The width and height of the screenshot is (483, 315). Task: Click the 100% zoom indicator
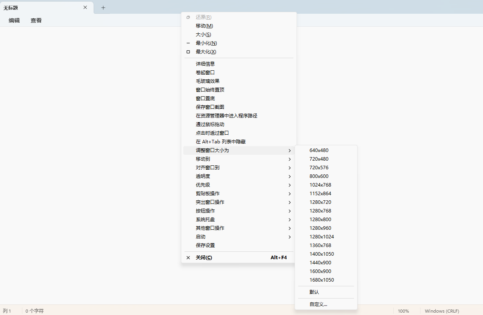click(x=403, y=311)
